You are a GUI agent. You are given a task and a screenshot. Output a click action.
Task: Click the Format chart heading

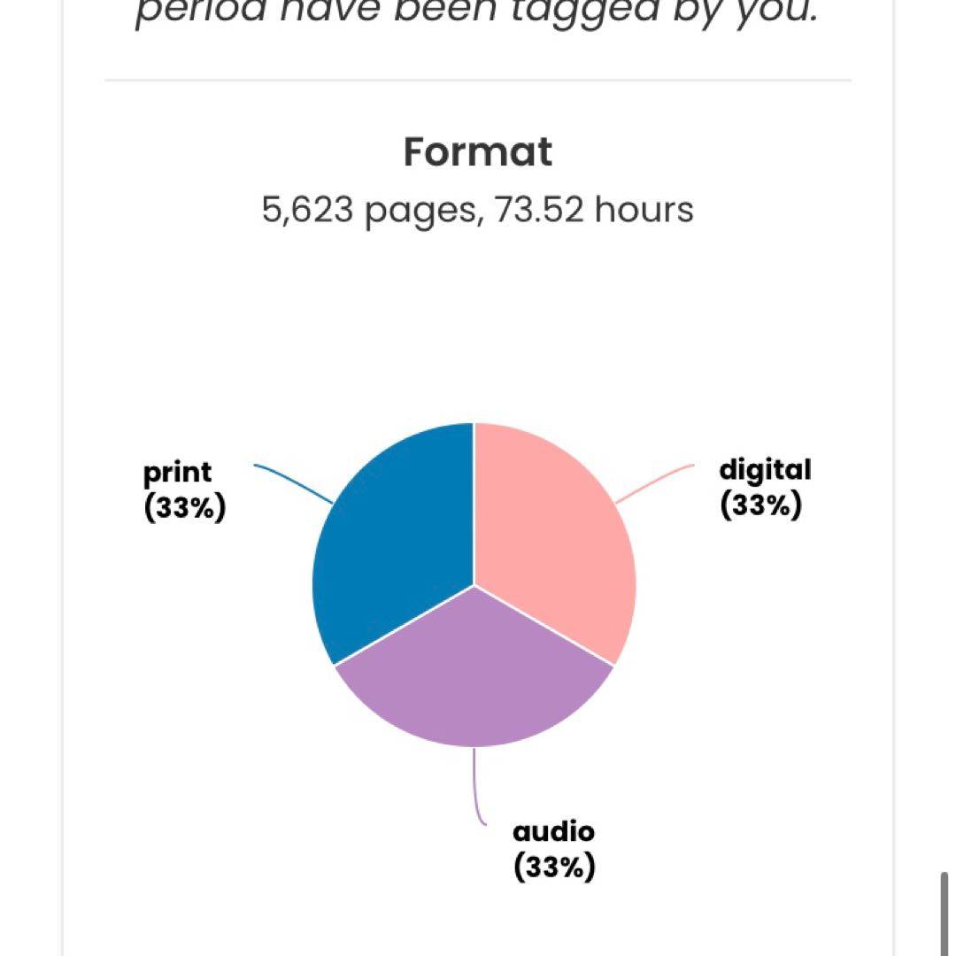coord(478,152)
